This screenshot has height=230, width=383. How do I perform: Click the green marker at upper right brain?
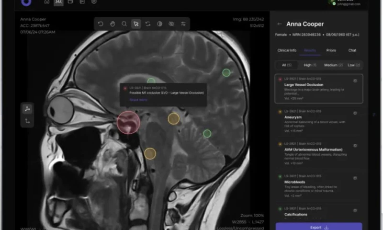tap(226, 72)
